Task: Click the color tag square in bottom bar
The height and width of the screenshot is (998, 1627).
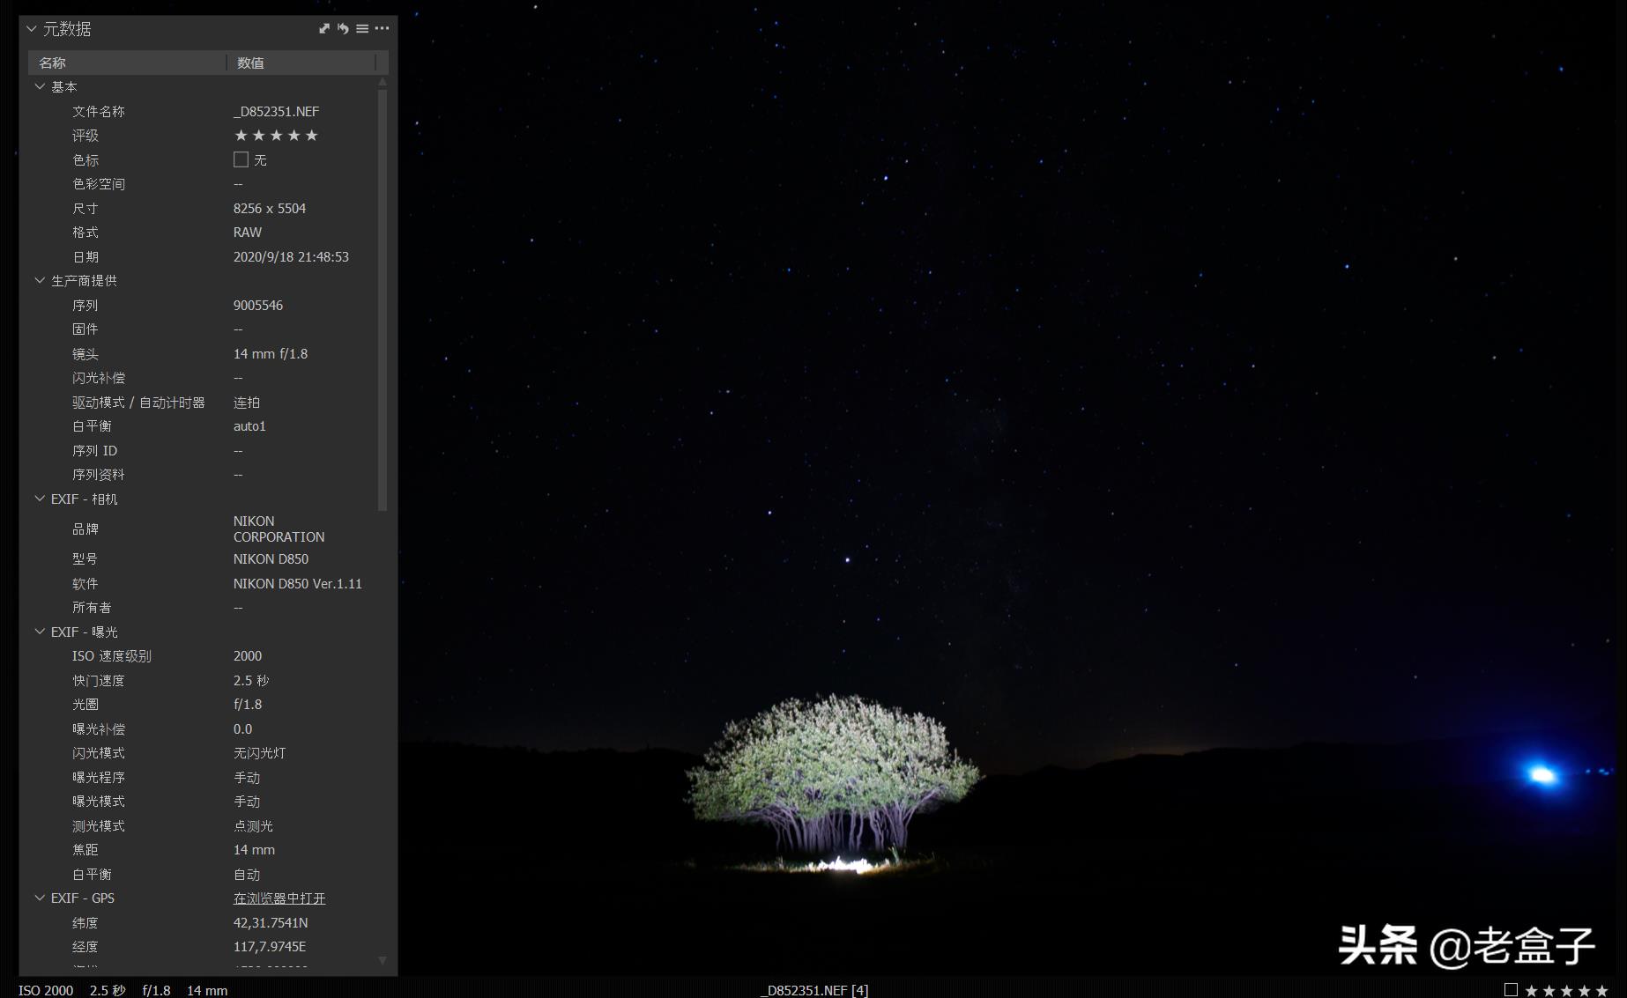Action: 1511,990
